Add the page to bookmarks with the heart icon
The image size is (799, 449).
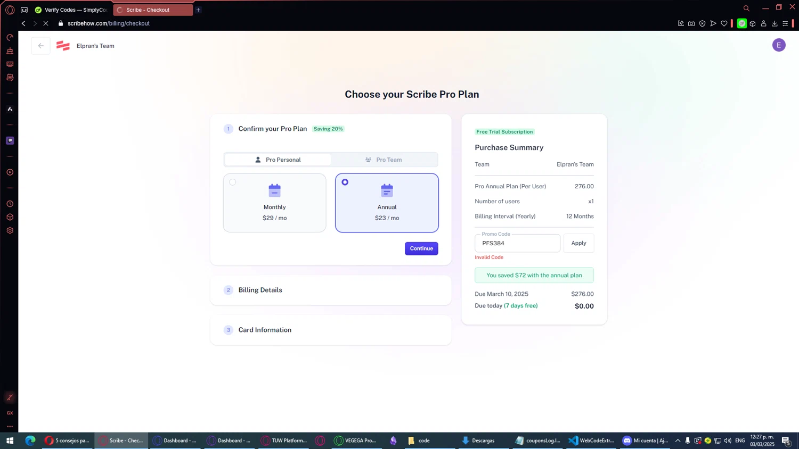[724, 23]
